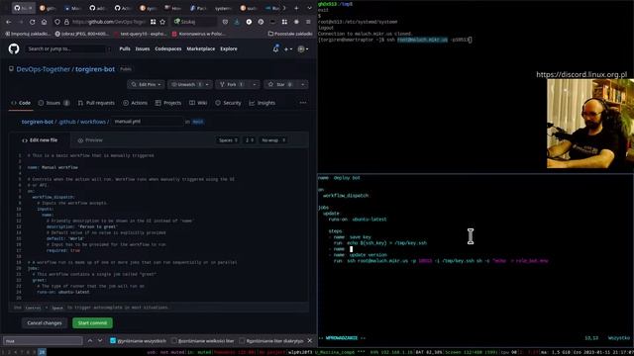Click the manual.yml filename input field
The width and height of the screenshot is (634, 356).
click(x=148, y=122)
